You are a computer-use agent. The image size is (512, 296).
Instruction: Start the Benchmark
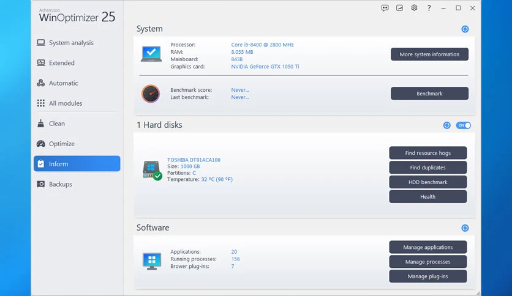pos(429,94)
